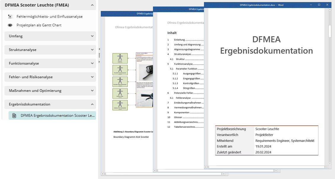
Task: Click contents entry 6 Potenzielle Fehler
Action: pyautogui.click(x=186, y=93)
